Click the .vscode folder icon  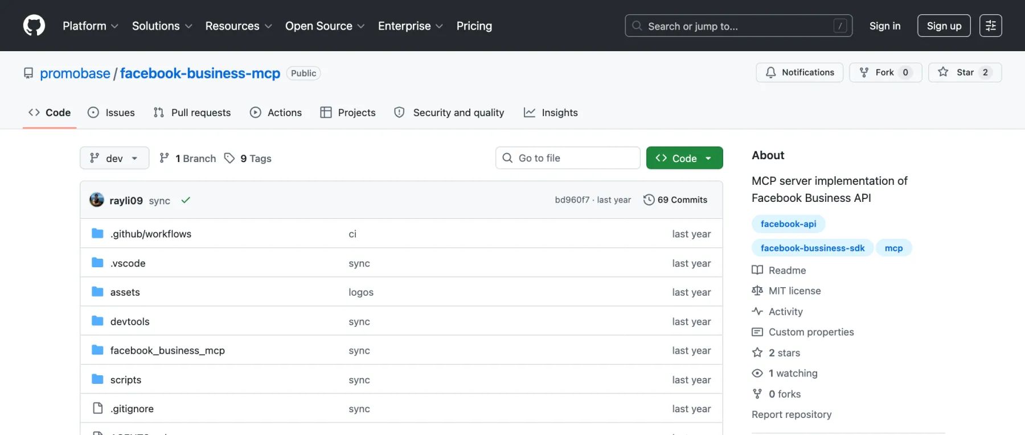pyautogui.click(x=97, y=263)
